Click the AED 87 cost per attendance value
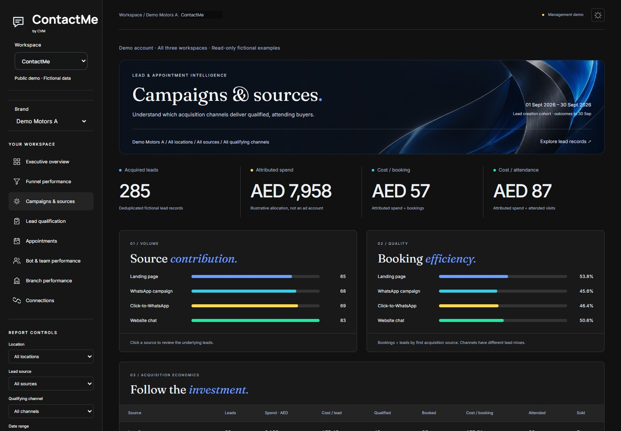621x431 pixels. (x=522, y=191)
